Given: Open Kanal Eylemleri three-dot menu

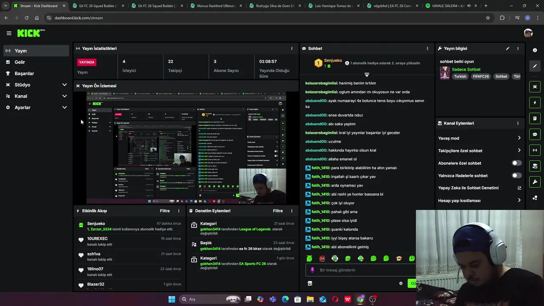Looking at the screenshot, I should click(518, 123).
